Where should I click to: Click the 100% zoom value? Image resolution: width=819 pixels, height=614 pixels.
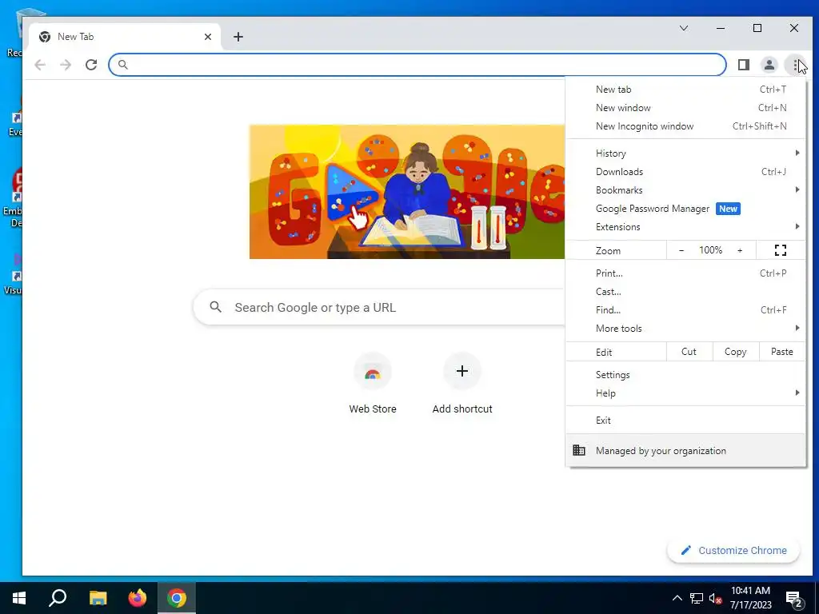click(x=710, y=250)
